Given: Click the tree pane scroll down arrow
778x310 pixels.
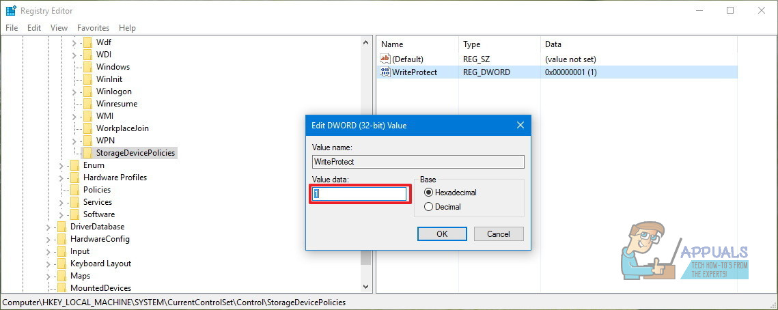Looking at the screenshot, I should pyautogui.click(x=365, y=287).
